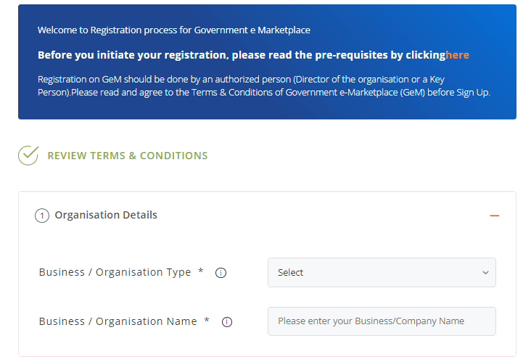531x364 pixels.
Task: Click required asterisk next to Organisation Type
Action: [x=201, y=272]
